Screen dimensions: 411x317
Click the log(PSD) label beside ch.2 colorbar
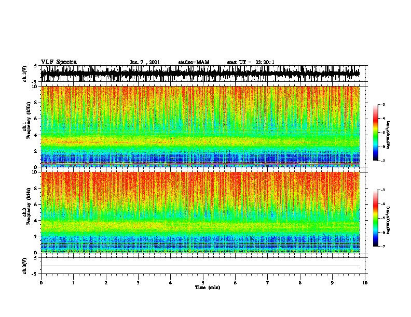[x=389, y=220]
